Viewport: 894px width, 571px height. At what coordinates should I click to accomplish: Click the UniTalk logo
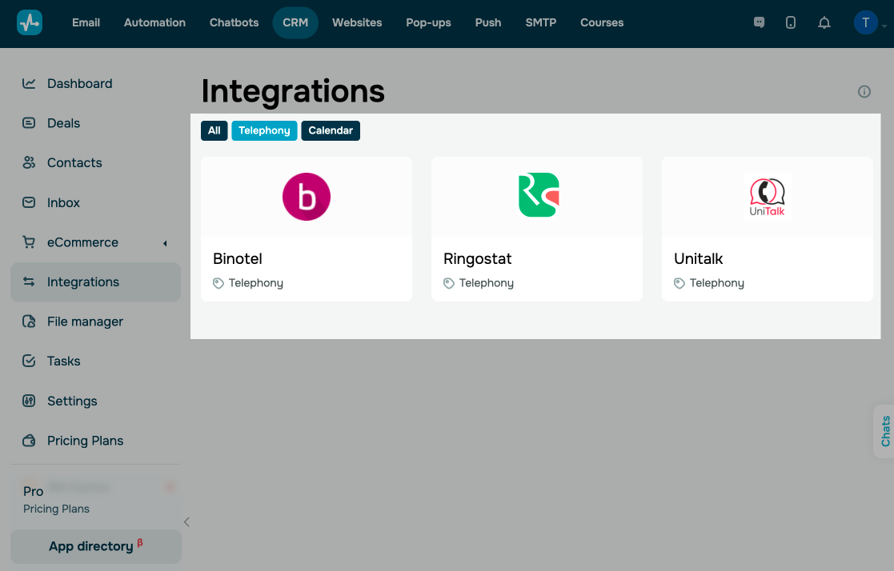point(768,197)
